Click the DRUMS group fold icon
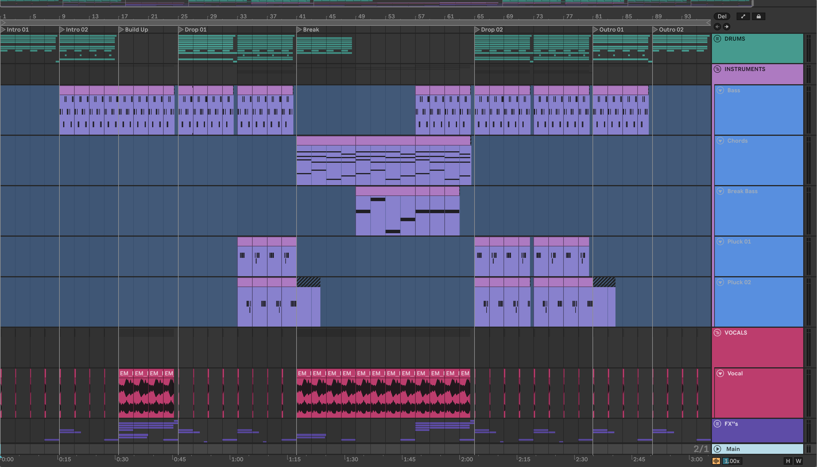 (717, 39)
